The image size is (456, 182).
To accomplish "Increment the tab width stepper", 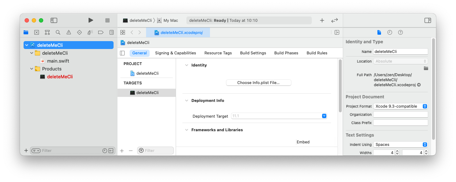I will [x=397, y=152].
